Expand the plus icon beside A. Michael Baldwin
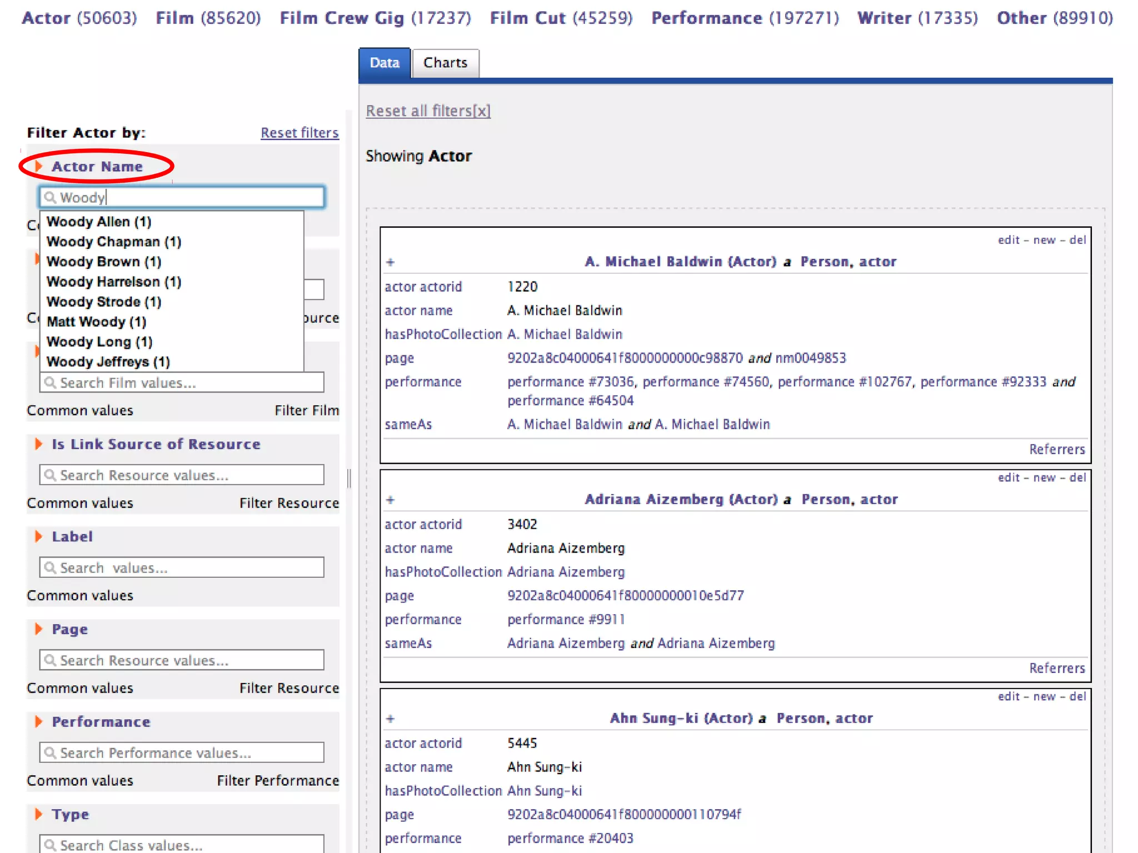 [390, 262]
